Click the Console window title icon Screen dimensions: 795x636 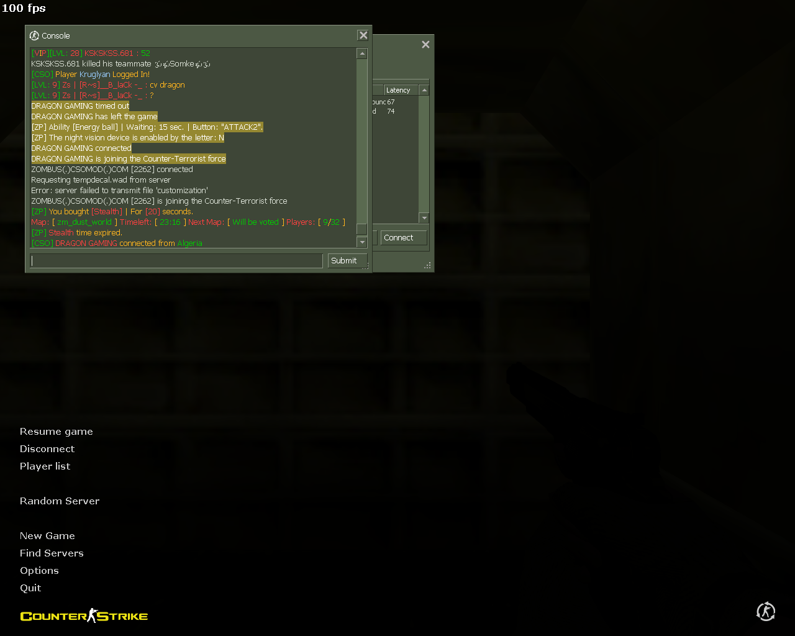coord(34,35)
